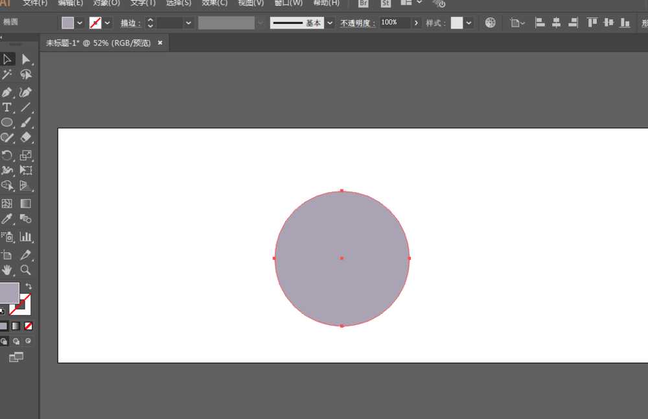Open fill color dropdown in control bar

click(80, 23)
